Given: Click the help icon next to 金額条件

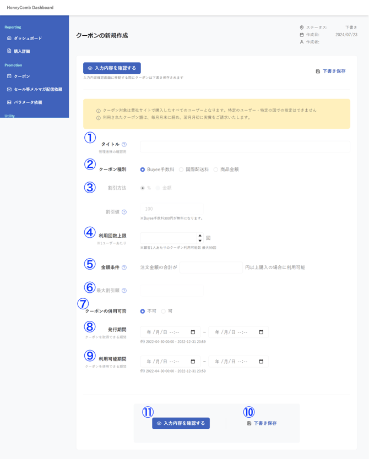Looking at the screenshot, I should click(x=124, y=267).
